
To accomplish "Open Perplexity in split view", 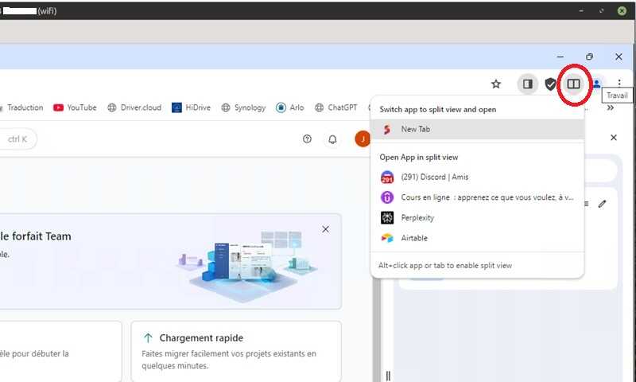I will (x=478, y=217).
